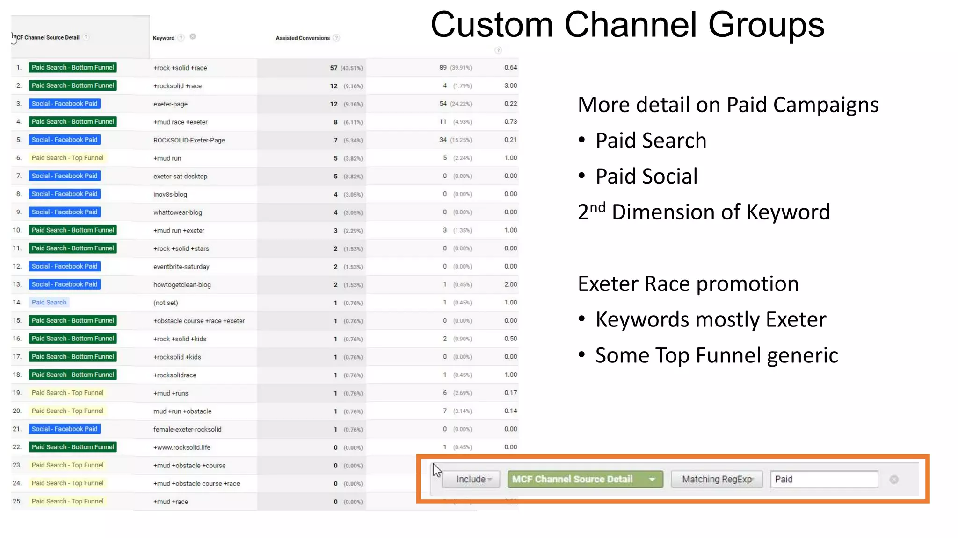The height and width of the screenshot is (538, 958).
Task: Click assisted conversions value 57 (43.51%)
Action: [x=346, y=68]
